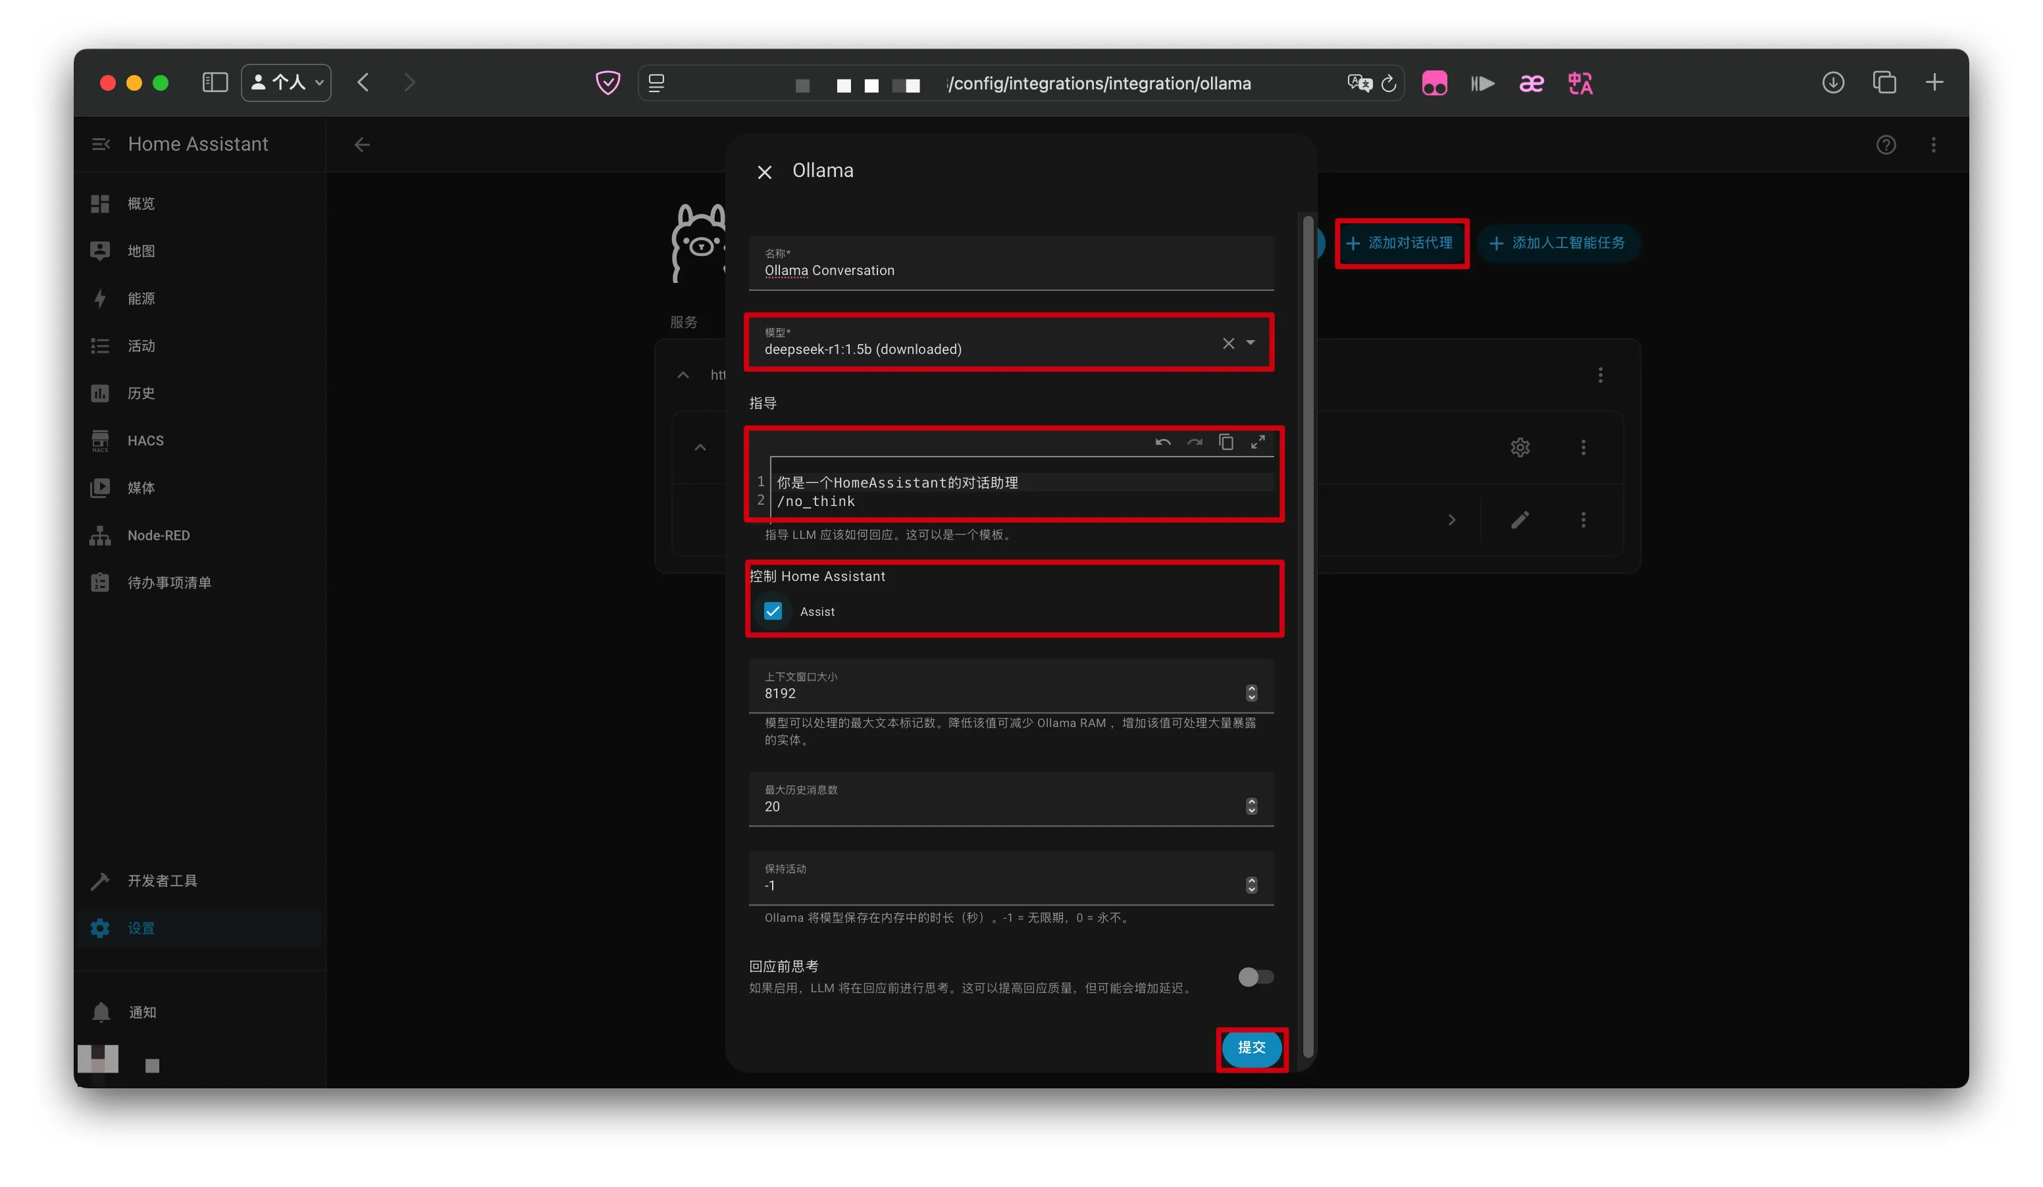Click the submit button
This screenshot has width=2043, height=1187.
[x=1251, y=1048]
